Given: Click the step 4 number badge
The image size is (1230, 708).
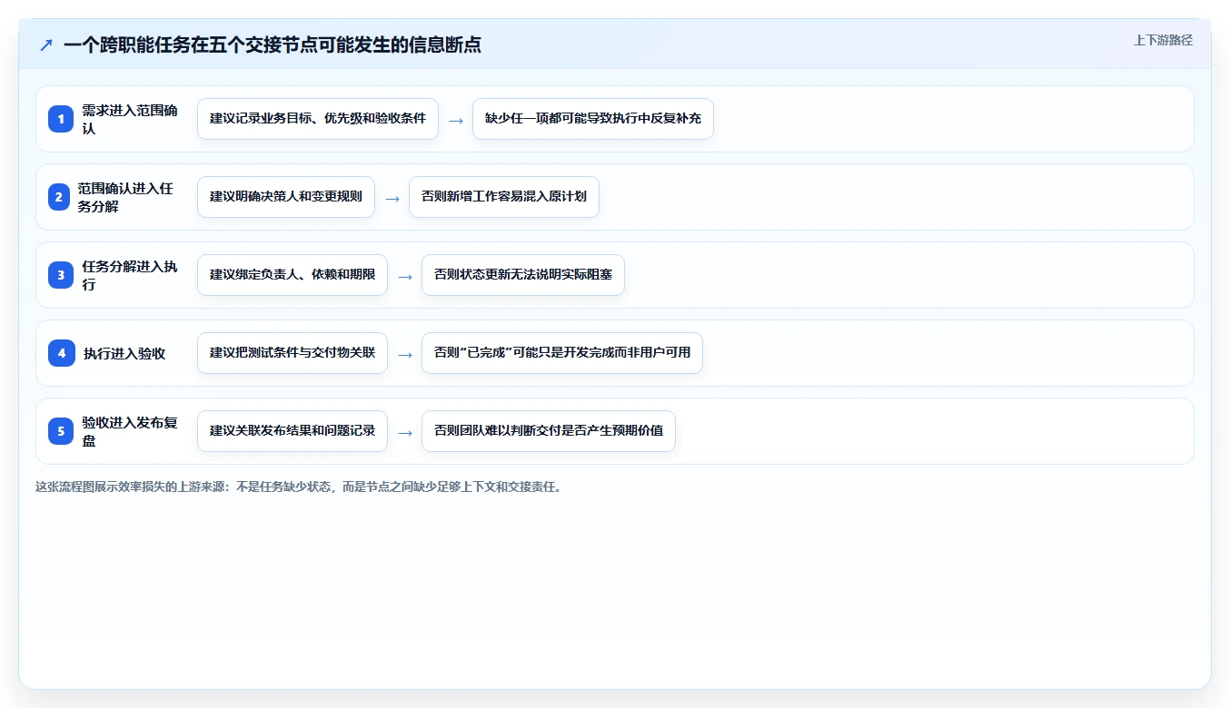Looking at the screenshot, I should pyautogui.click(x=62, y=353).
